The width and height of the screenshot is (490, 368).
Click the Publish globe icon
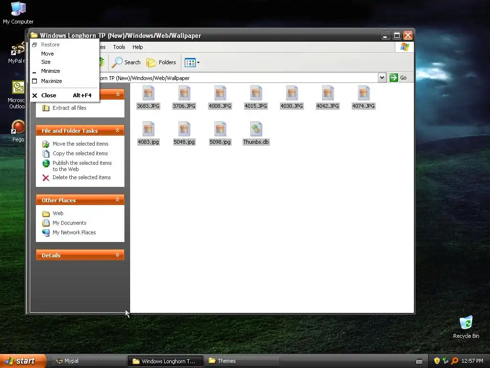coord(46,163)
